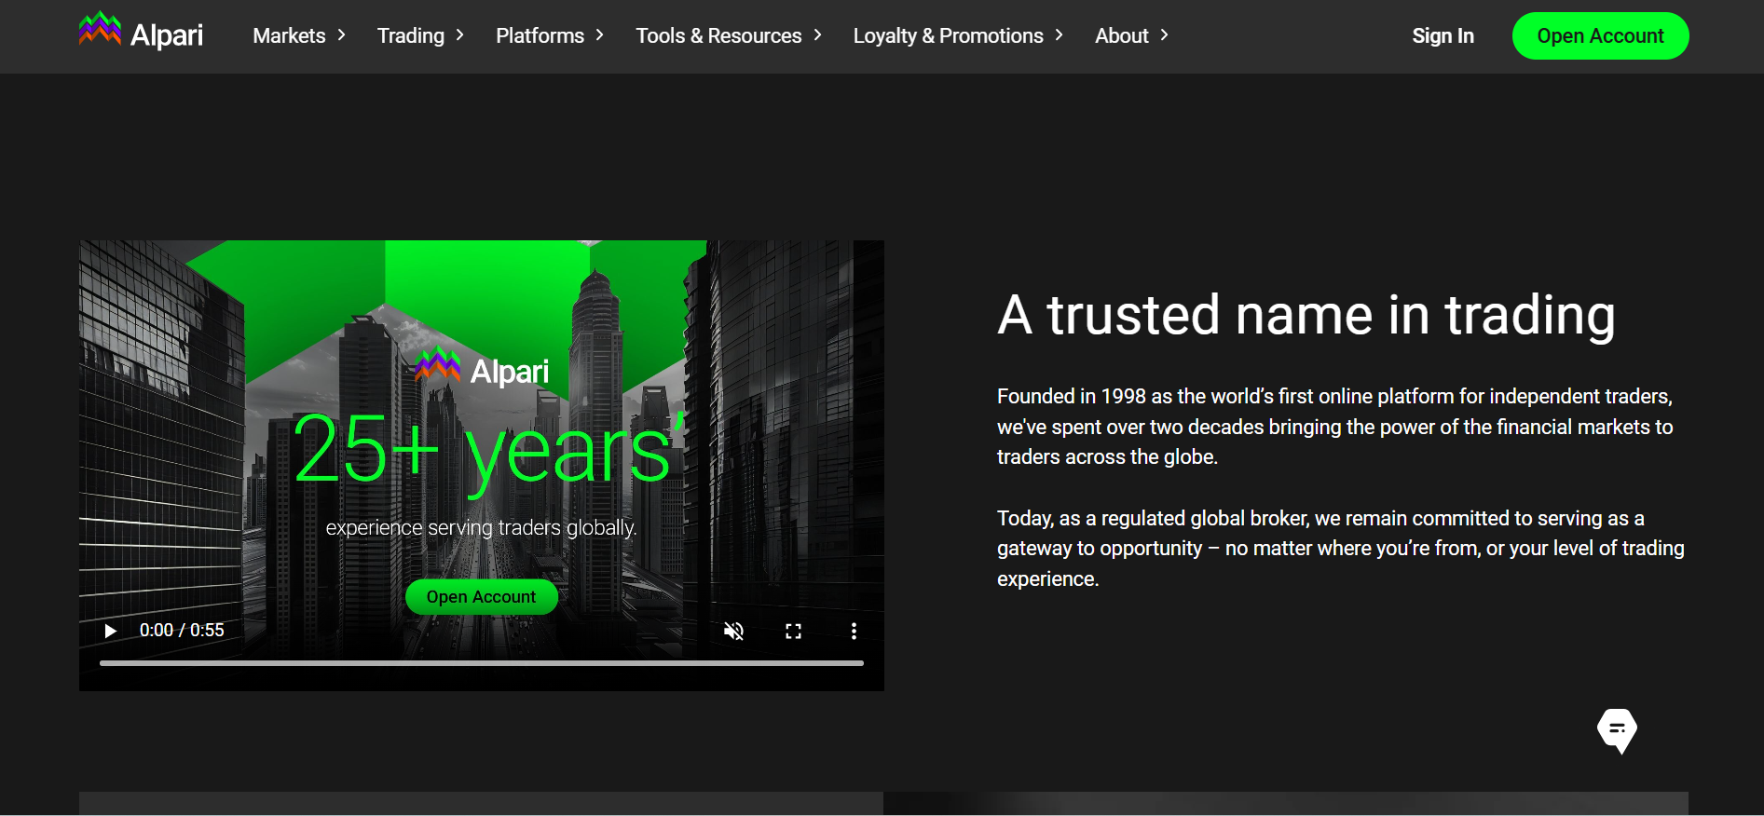The width and height of the screenshot is (1764, 816).
Task: Click the paragraph starting 'Today, as a regulated'
Action: tap(1341, 549)
